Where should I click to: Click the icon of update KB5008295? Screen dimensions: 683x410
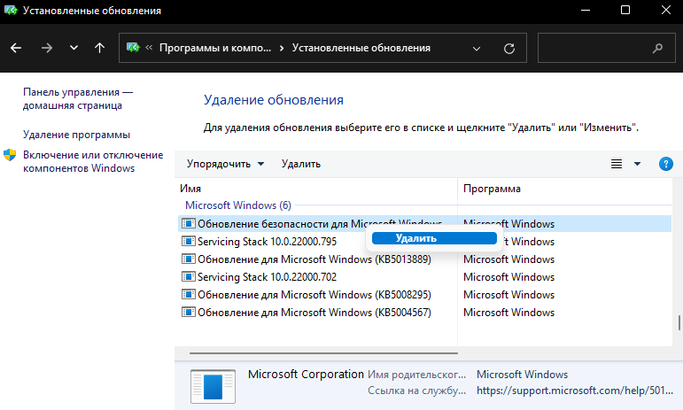(x=188, y=294)
